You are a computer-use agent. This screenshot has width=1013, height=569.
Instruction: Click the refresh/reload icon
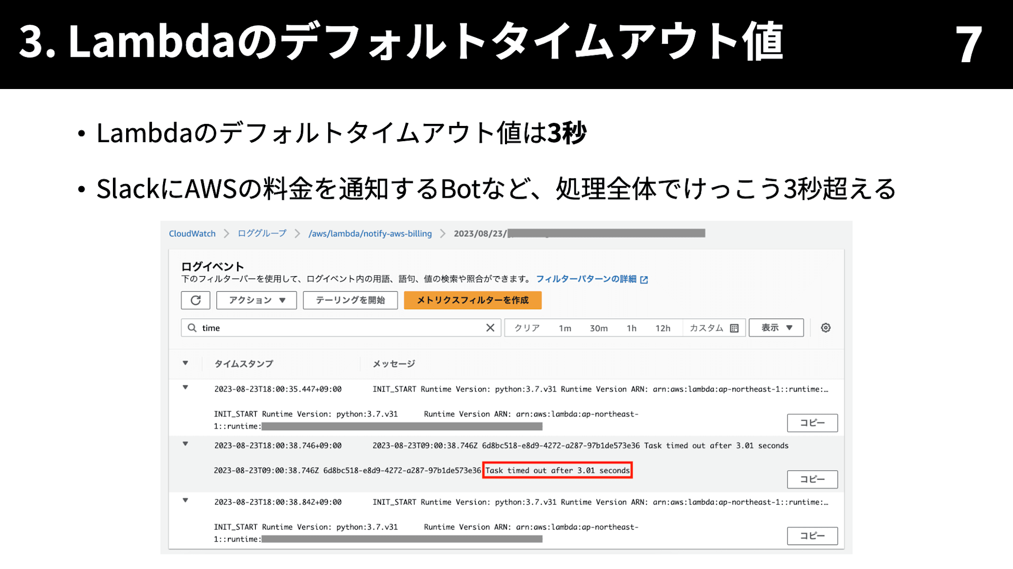coord(197,300)
